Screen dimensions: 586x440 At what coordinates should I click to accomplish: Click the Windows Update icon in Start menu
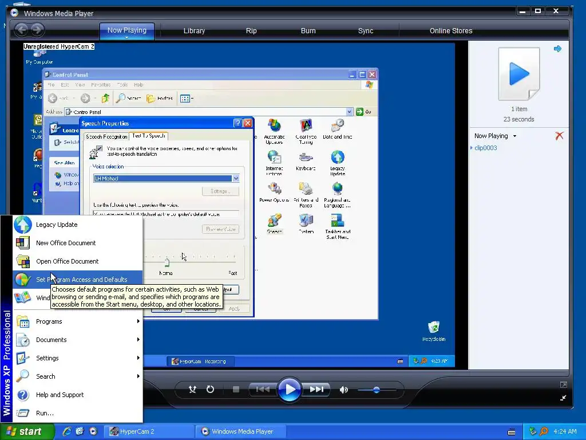tap(22, 298)
